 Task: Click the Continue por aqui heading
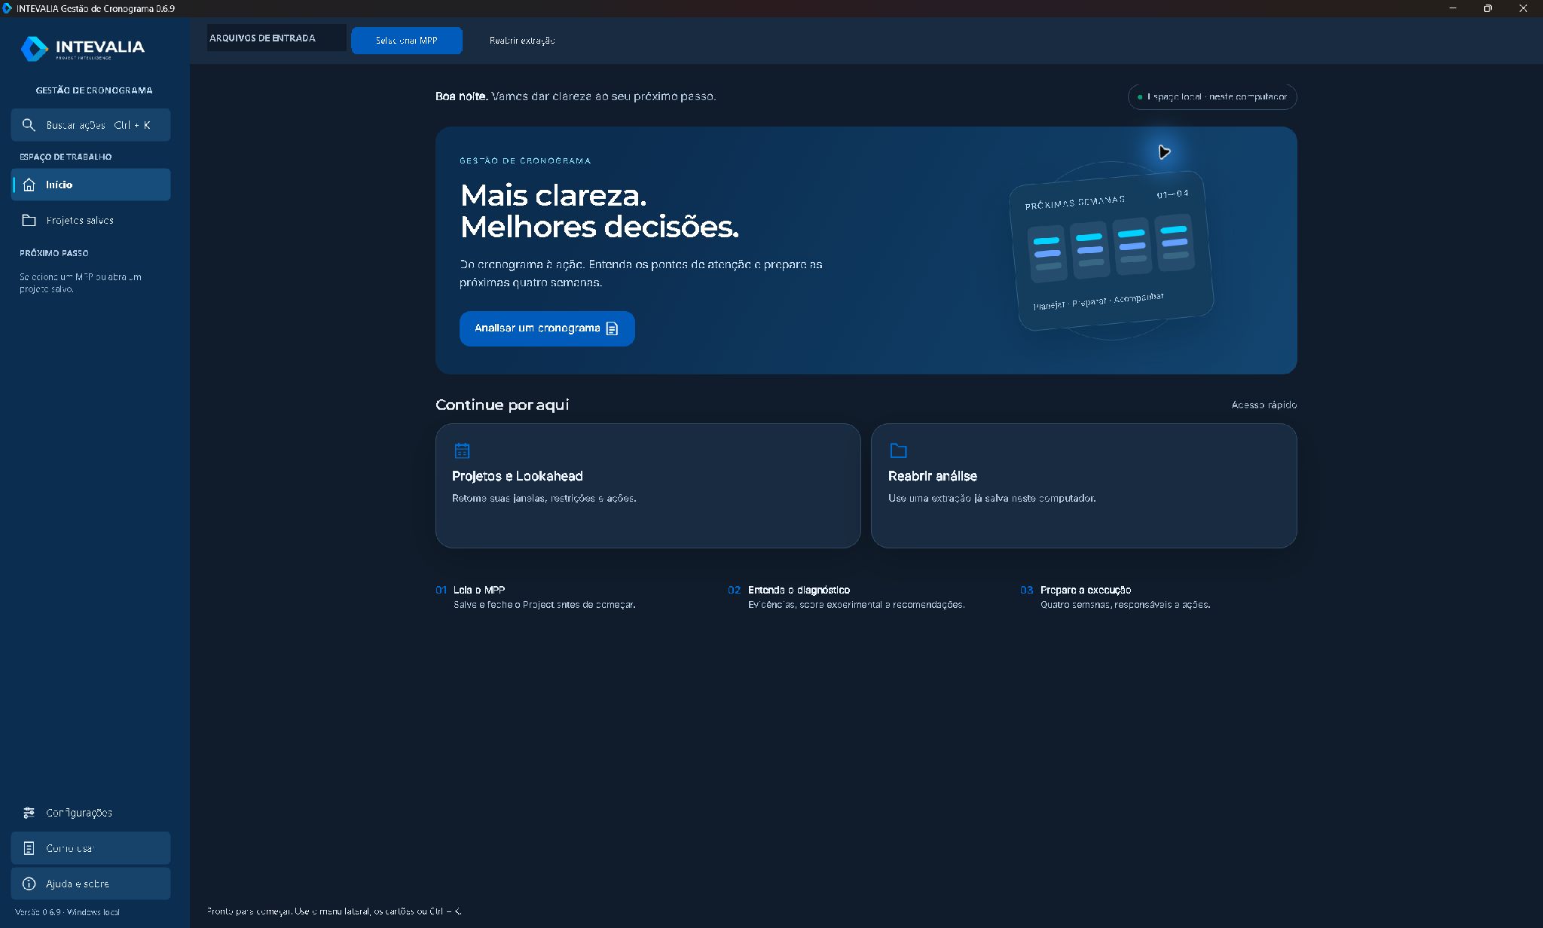pyautogui.click(x=503, y=404)
